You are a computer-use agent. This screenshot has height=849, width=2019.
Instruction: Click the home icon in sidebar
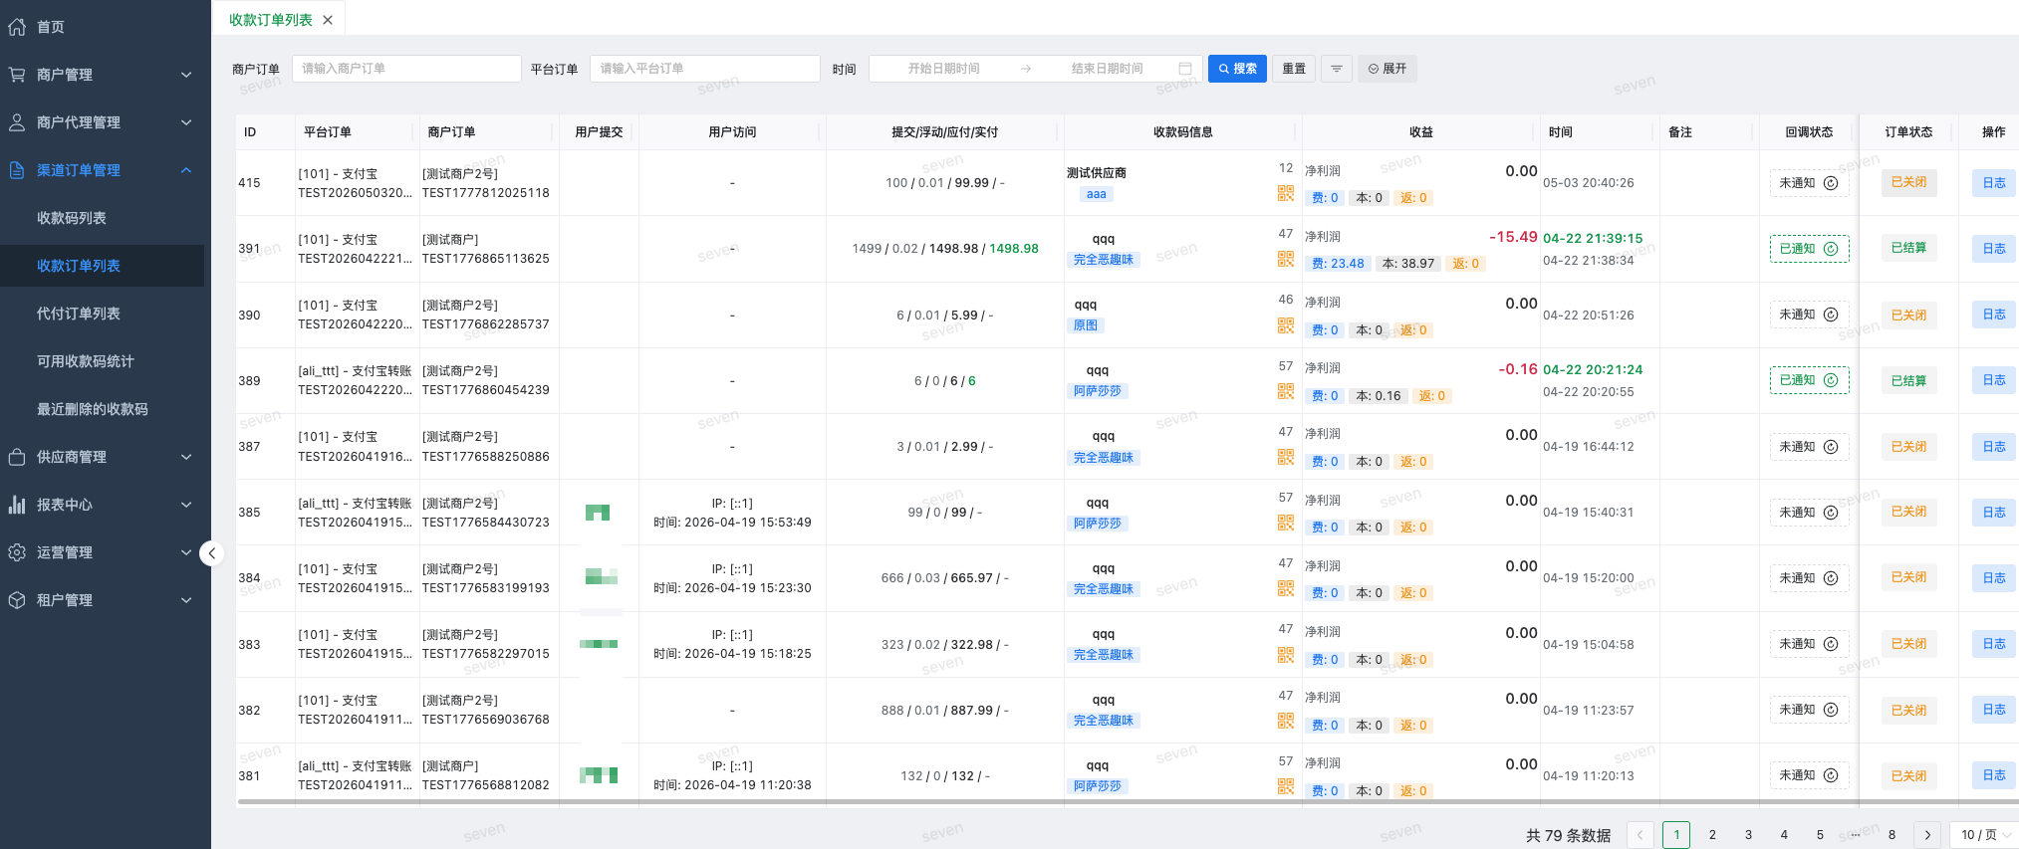click(x=17, y=27)
